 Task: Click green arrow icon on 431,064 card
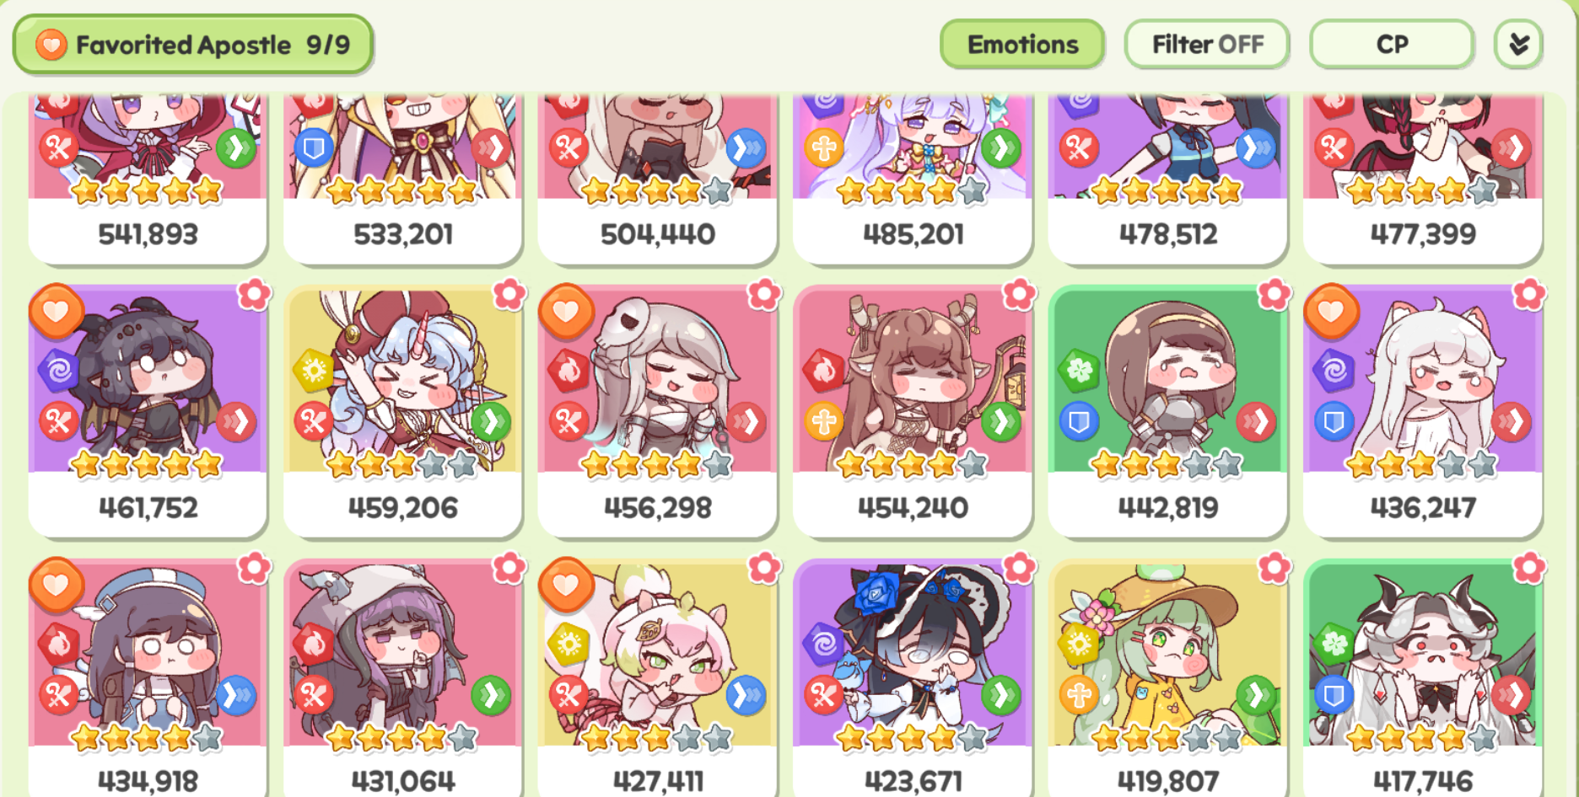point(490,695)
